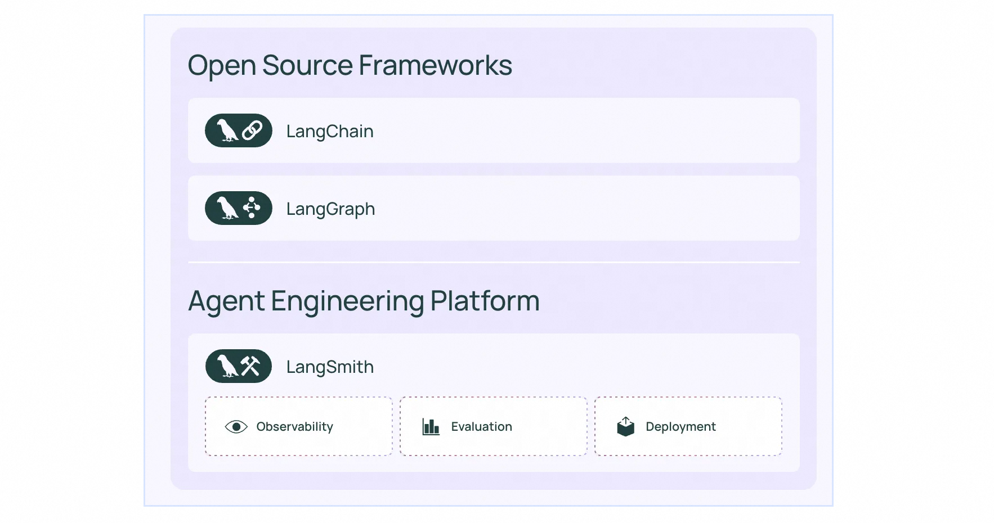Click the Agent Engineering Platform heading

[364, 301]
